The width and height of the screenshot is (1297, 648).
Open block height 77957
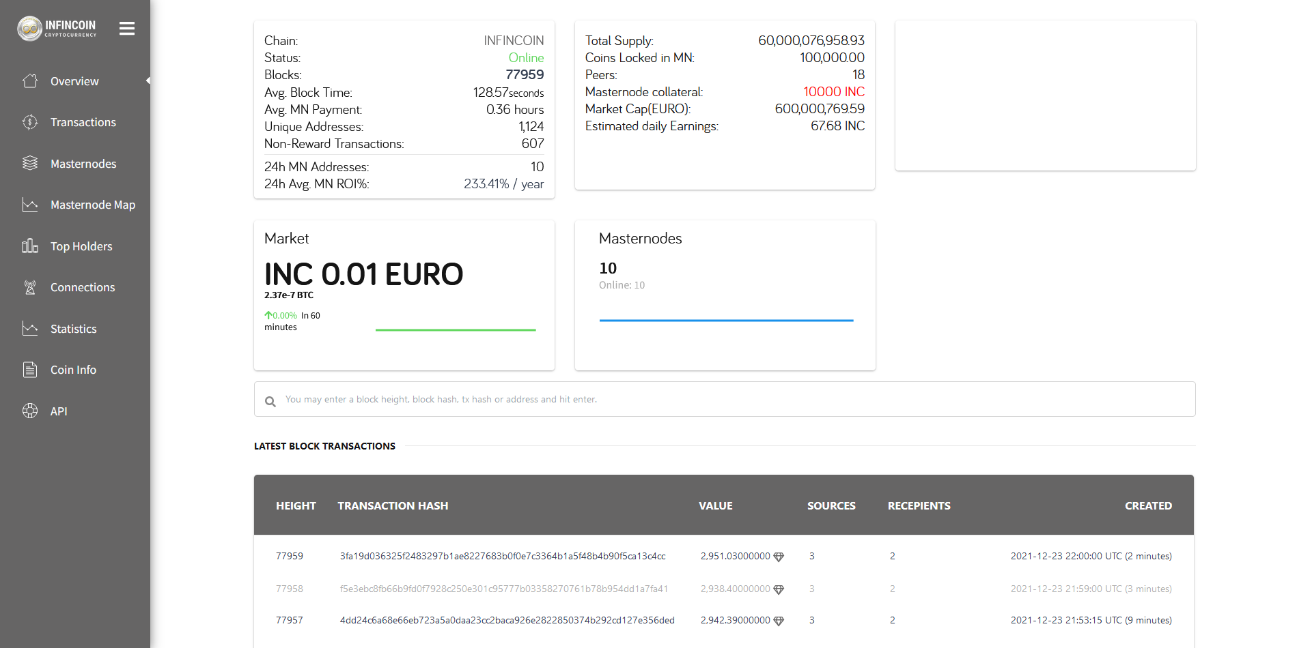290,620
